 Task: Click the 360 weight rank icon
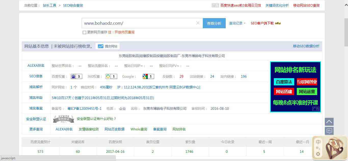tap(111, 76)
